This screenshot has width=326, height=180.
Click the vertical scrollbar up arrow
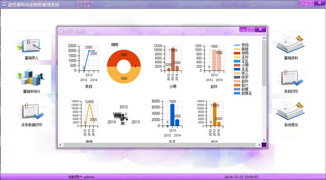point(264,38)
